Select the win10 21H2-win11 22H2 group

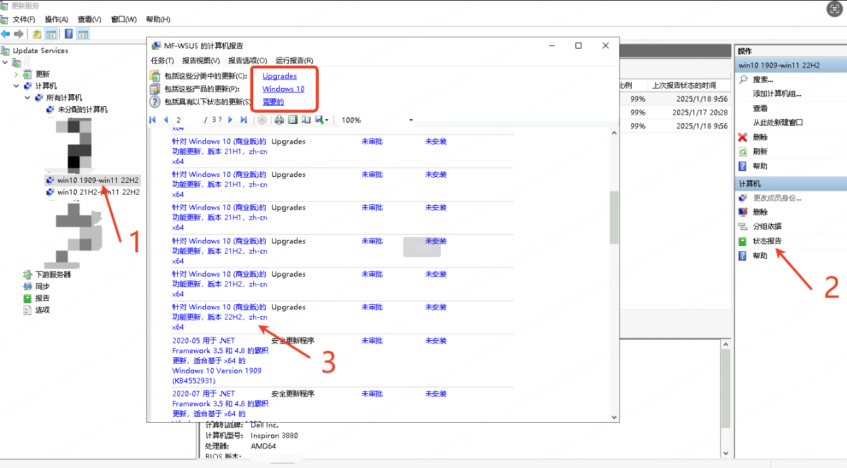pyautogui.click(x=98, y=192)
